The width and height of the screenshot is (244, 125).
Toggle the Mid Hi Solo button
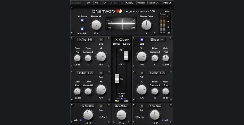point(101,40)
